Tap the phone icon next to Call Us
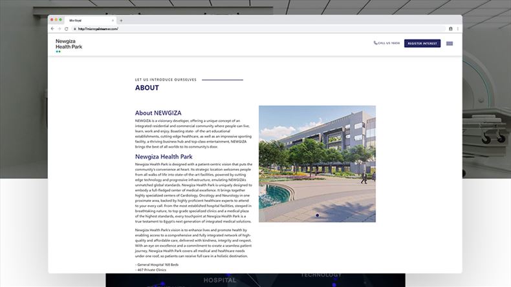511x287 pixels. click(375, 43)
